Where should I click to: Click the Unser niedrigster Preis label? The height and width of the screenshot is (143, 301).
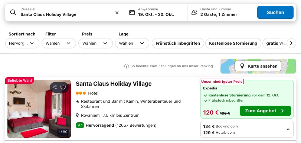click(222, 82)
